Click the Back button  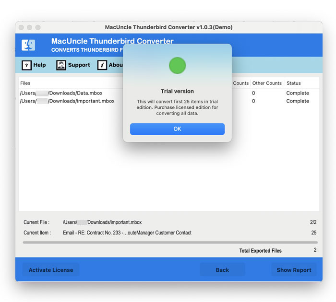(x=222, y=270)
